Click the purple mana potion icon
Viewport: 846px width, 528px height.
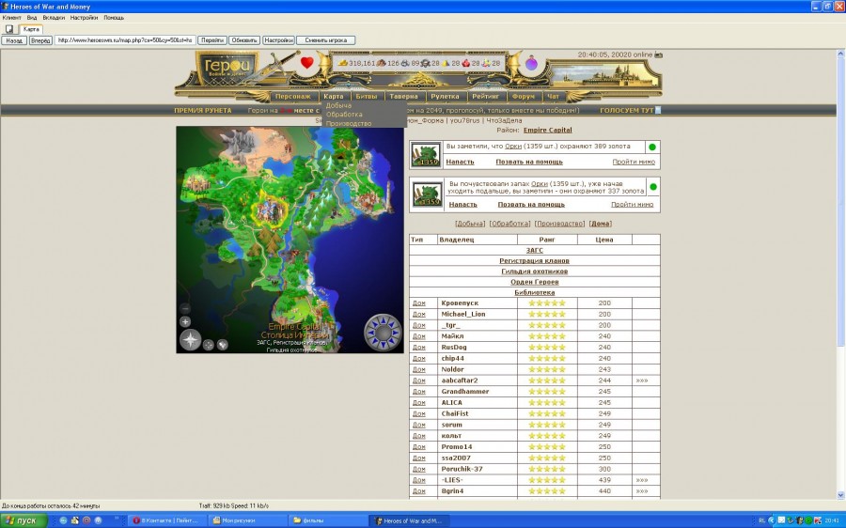point(531,63)
